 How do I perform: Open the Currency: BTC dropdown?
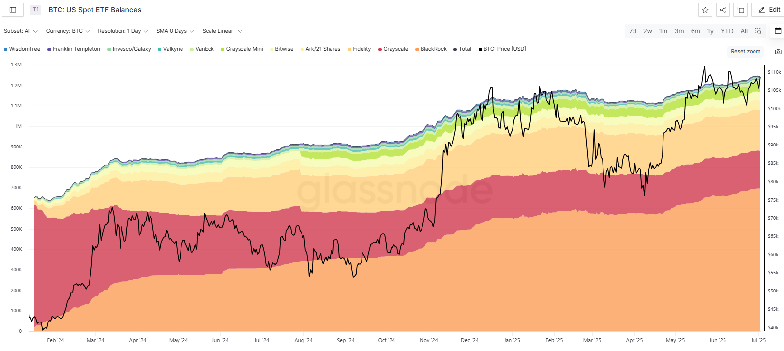[x=68, y=31]
